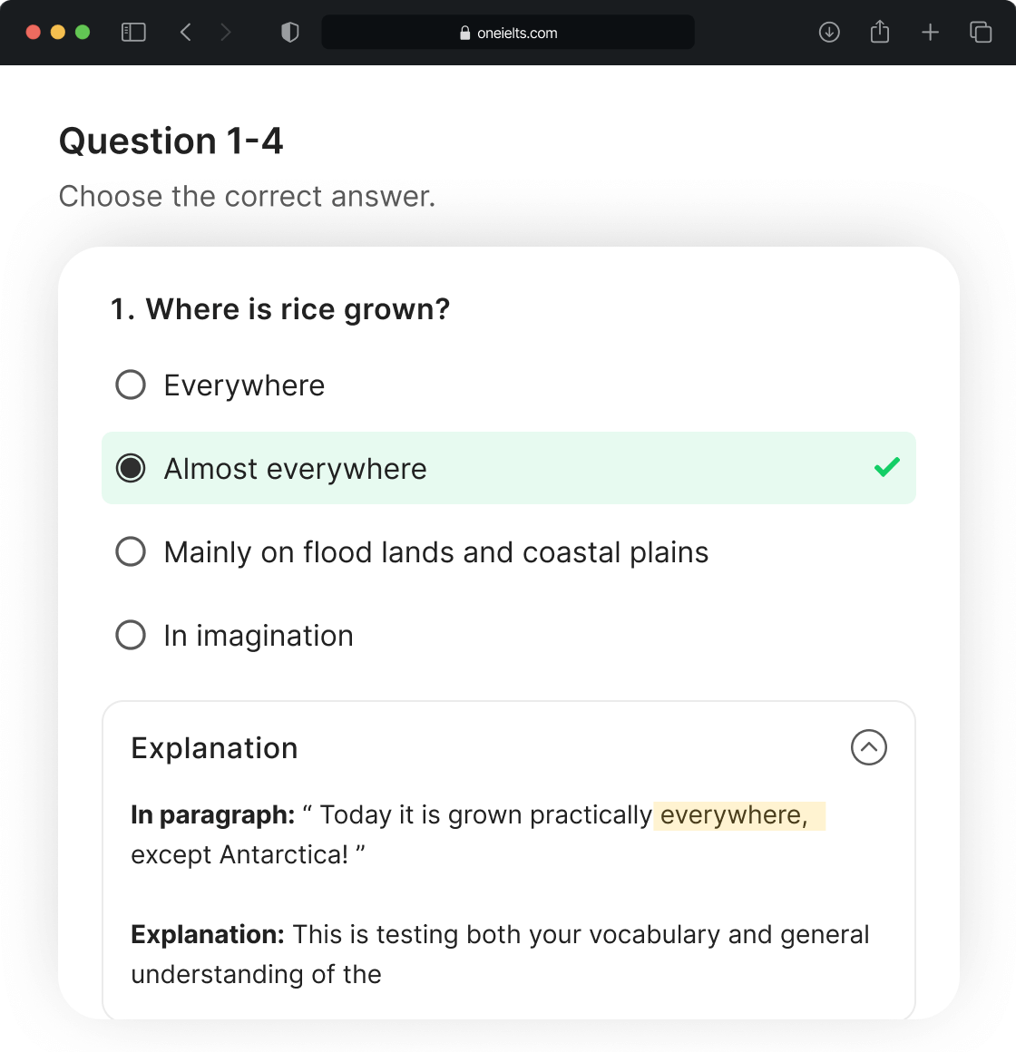The image size is (1016, 1052).
Task: Show tab overview with the tabs icon
Action: tap(981, 32)
